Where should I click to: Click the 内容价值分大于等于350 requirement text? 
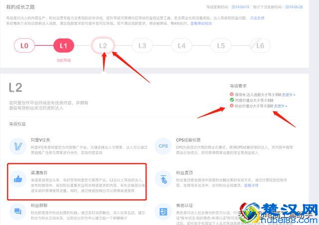(254, 100)
